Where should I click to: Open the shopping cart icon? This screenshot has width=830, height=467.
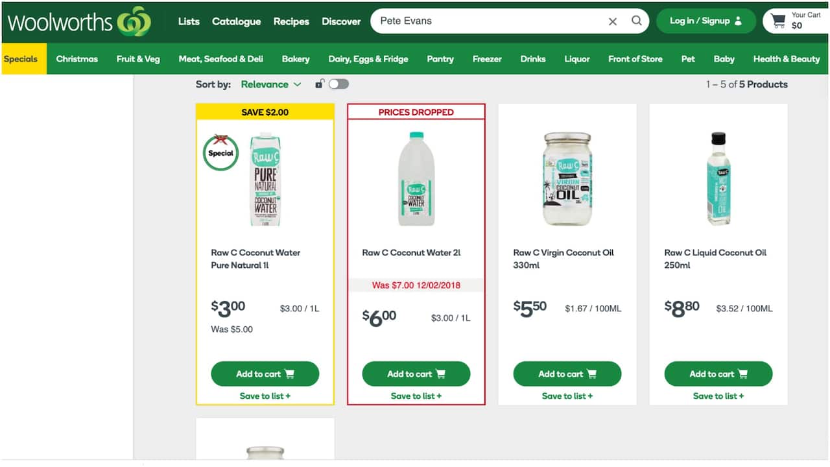click(x=778, y=21)
